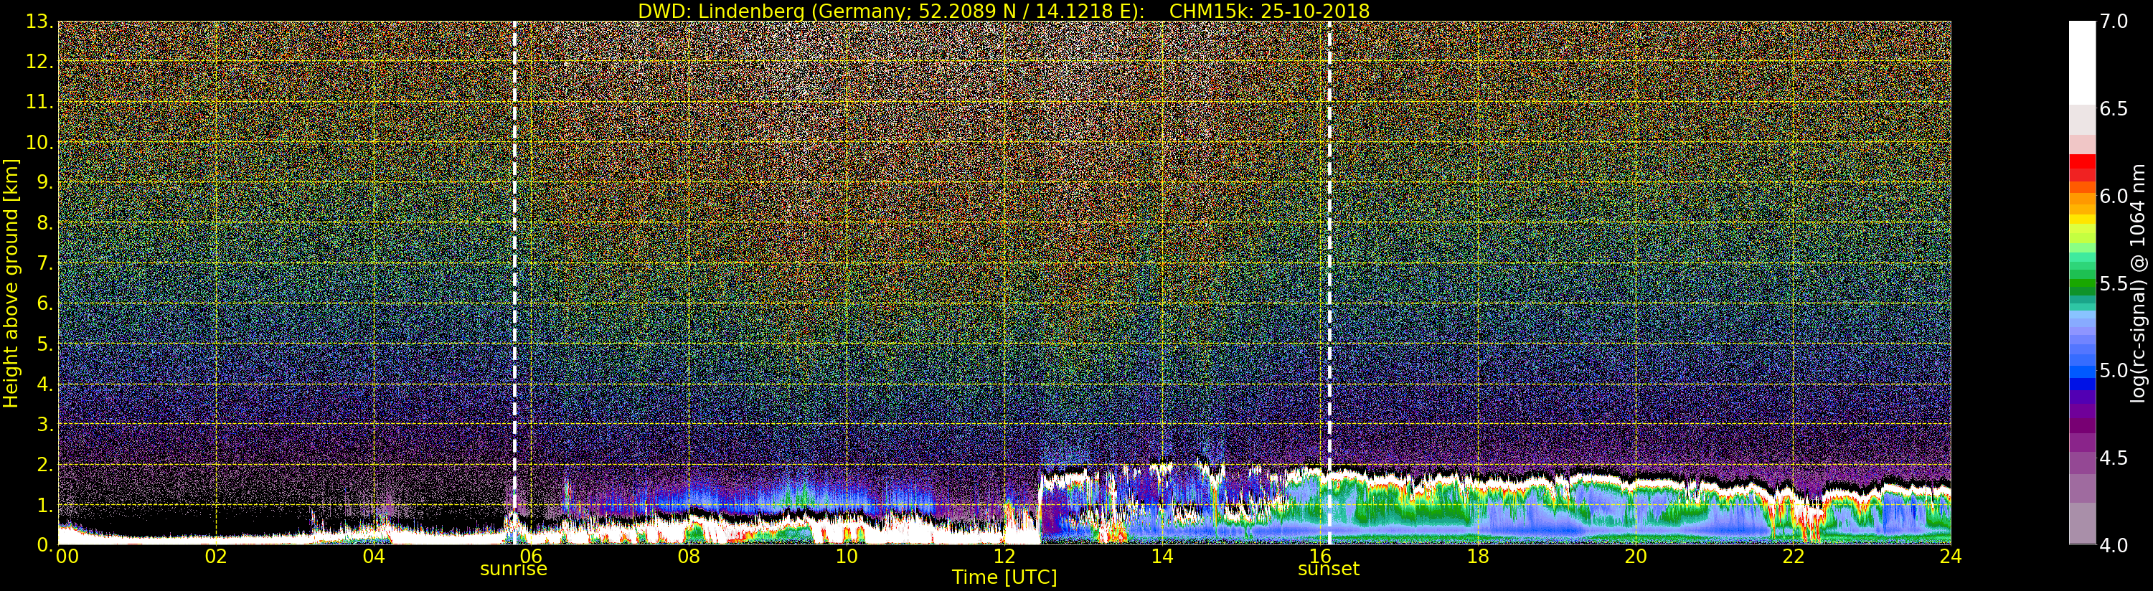Click the colorbar tick label '6.0'
This screenshot has width=2153, height=591.
[x=2114, y=196]
